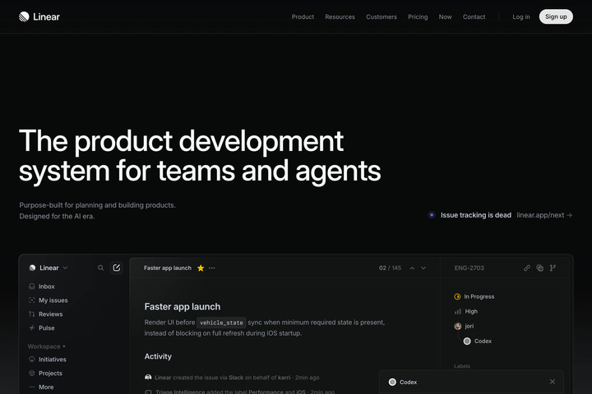Click the Linear logo in the header

tap(39, 16)
